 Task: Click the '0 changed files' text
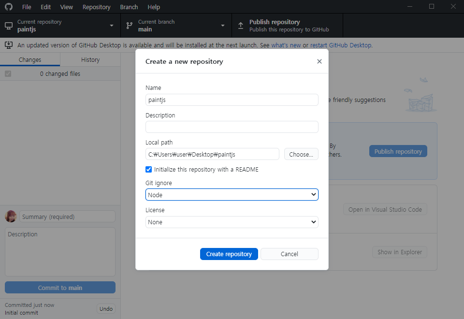pyautogui.click(x=60, y=73)
